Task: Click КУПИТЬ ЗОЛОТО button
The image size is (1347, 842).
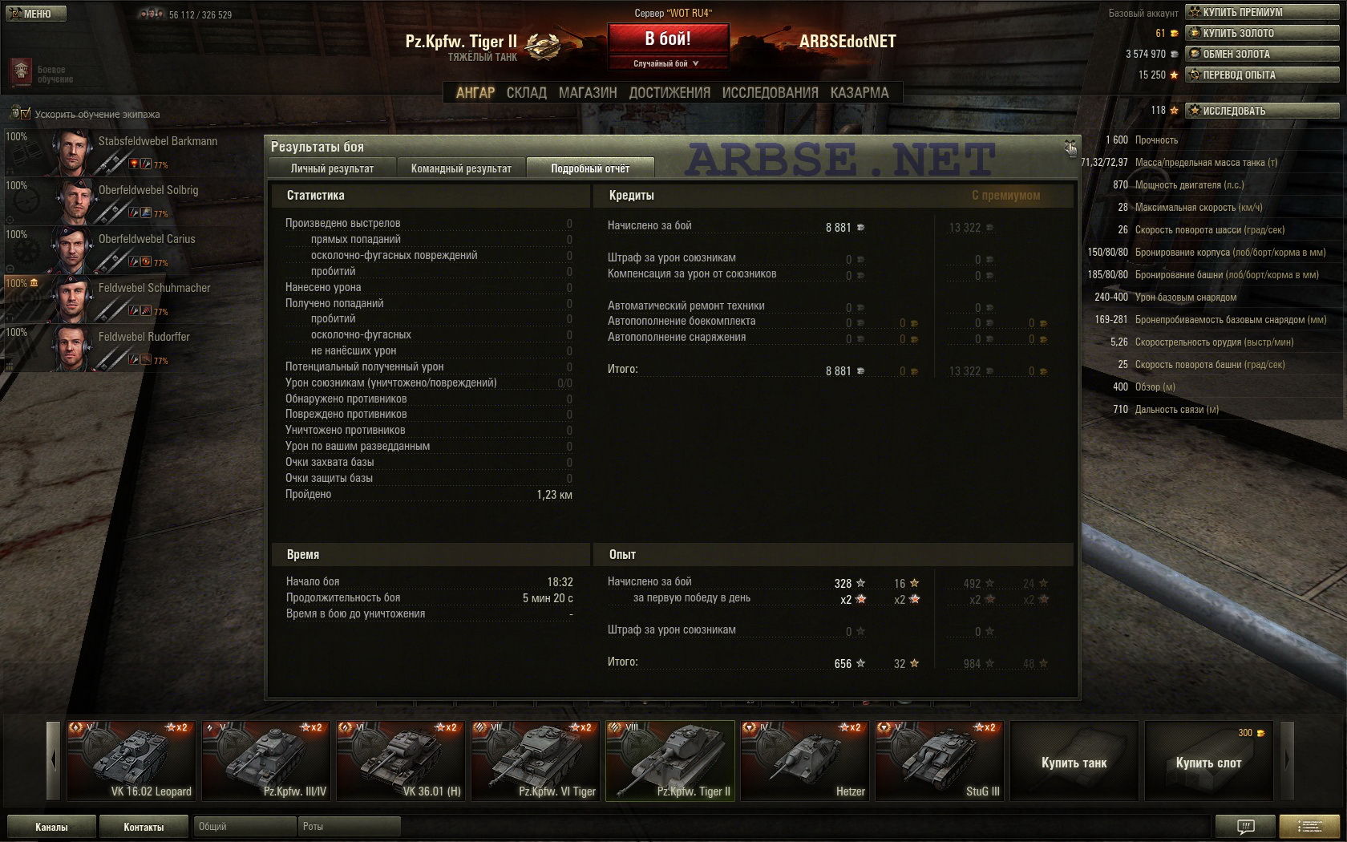Action: click(x=1263, y=33)
